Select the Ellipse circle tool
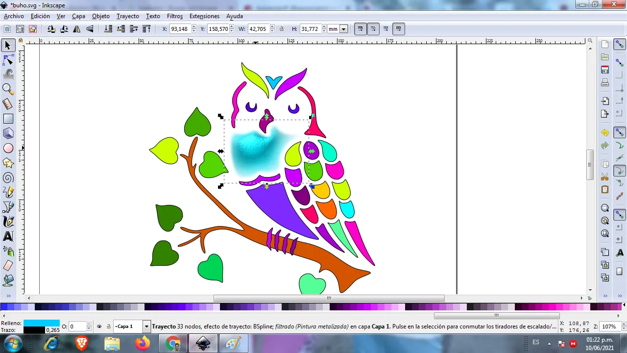This screenshot has height=353, width=627. (x=8, y=148)
